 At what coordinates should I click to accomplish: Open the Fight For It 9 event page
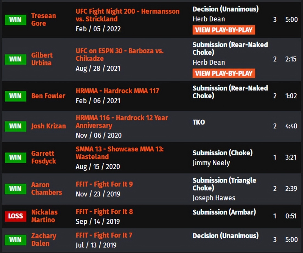click(104, 184)
